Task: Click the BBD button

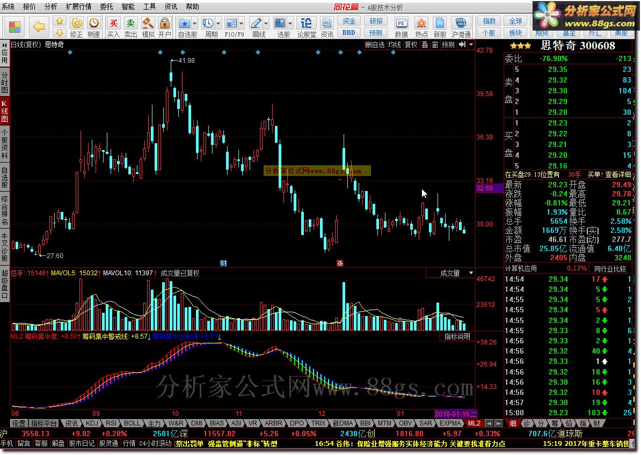Action: coord(349,33)
